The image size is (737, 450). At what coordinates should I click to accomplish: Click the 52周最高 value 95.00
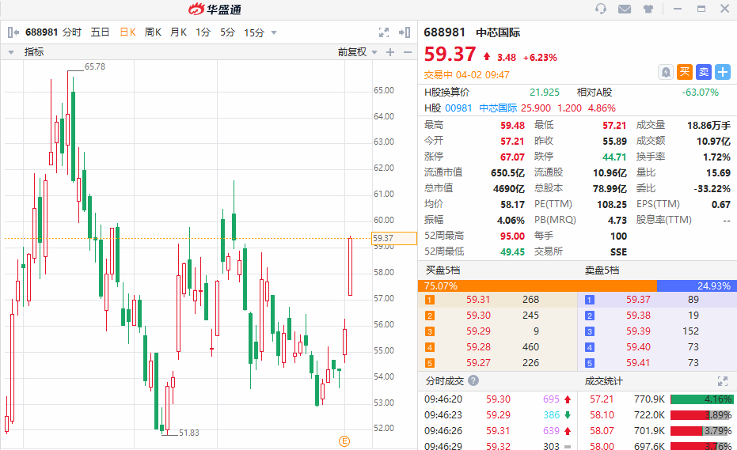pos(512,236)
